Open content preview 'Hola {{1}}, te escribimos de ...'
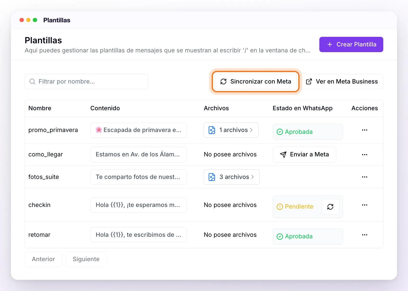The image size is (408, 291). tap(139, 235)
